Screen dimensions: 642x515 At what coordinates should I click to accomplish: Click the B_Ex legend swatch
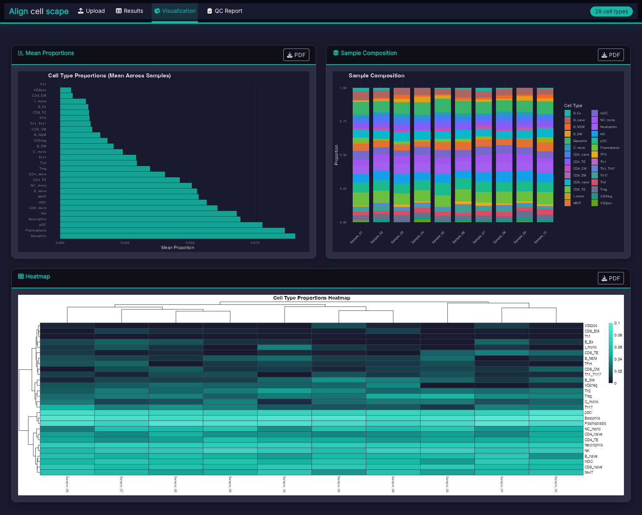click(567, 113)
